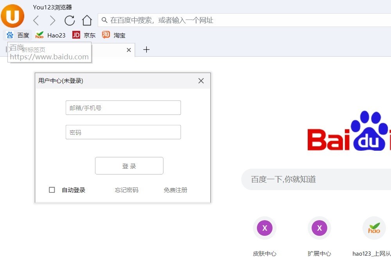The width and height of the screenshot is (391, 260).
Task: Close the 新标签页 tab
Action: [x=129, y=50]
